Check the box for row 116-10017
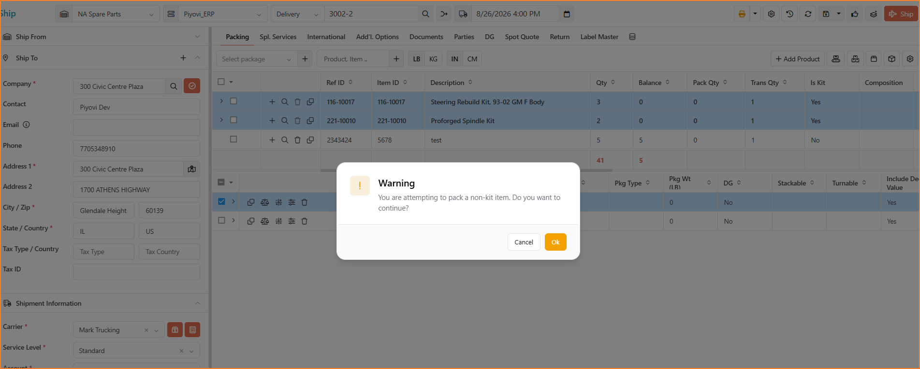 click(x=234, y=101)
